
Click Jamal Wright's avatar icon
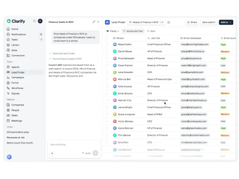115,107
